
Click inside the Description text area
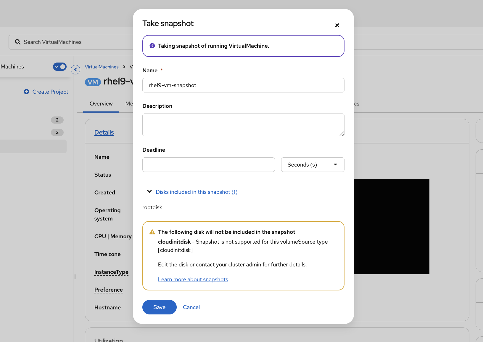[x=243, y=125]
